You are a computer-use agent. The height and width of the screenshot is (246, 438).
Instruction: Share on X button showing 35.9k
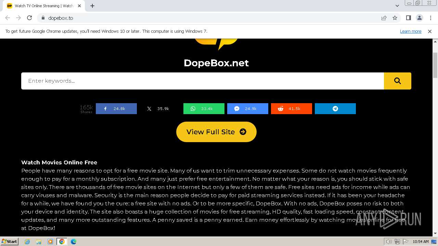[160, 109]
